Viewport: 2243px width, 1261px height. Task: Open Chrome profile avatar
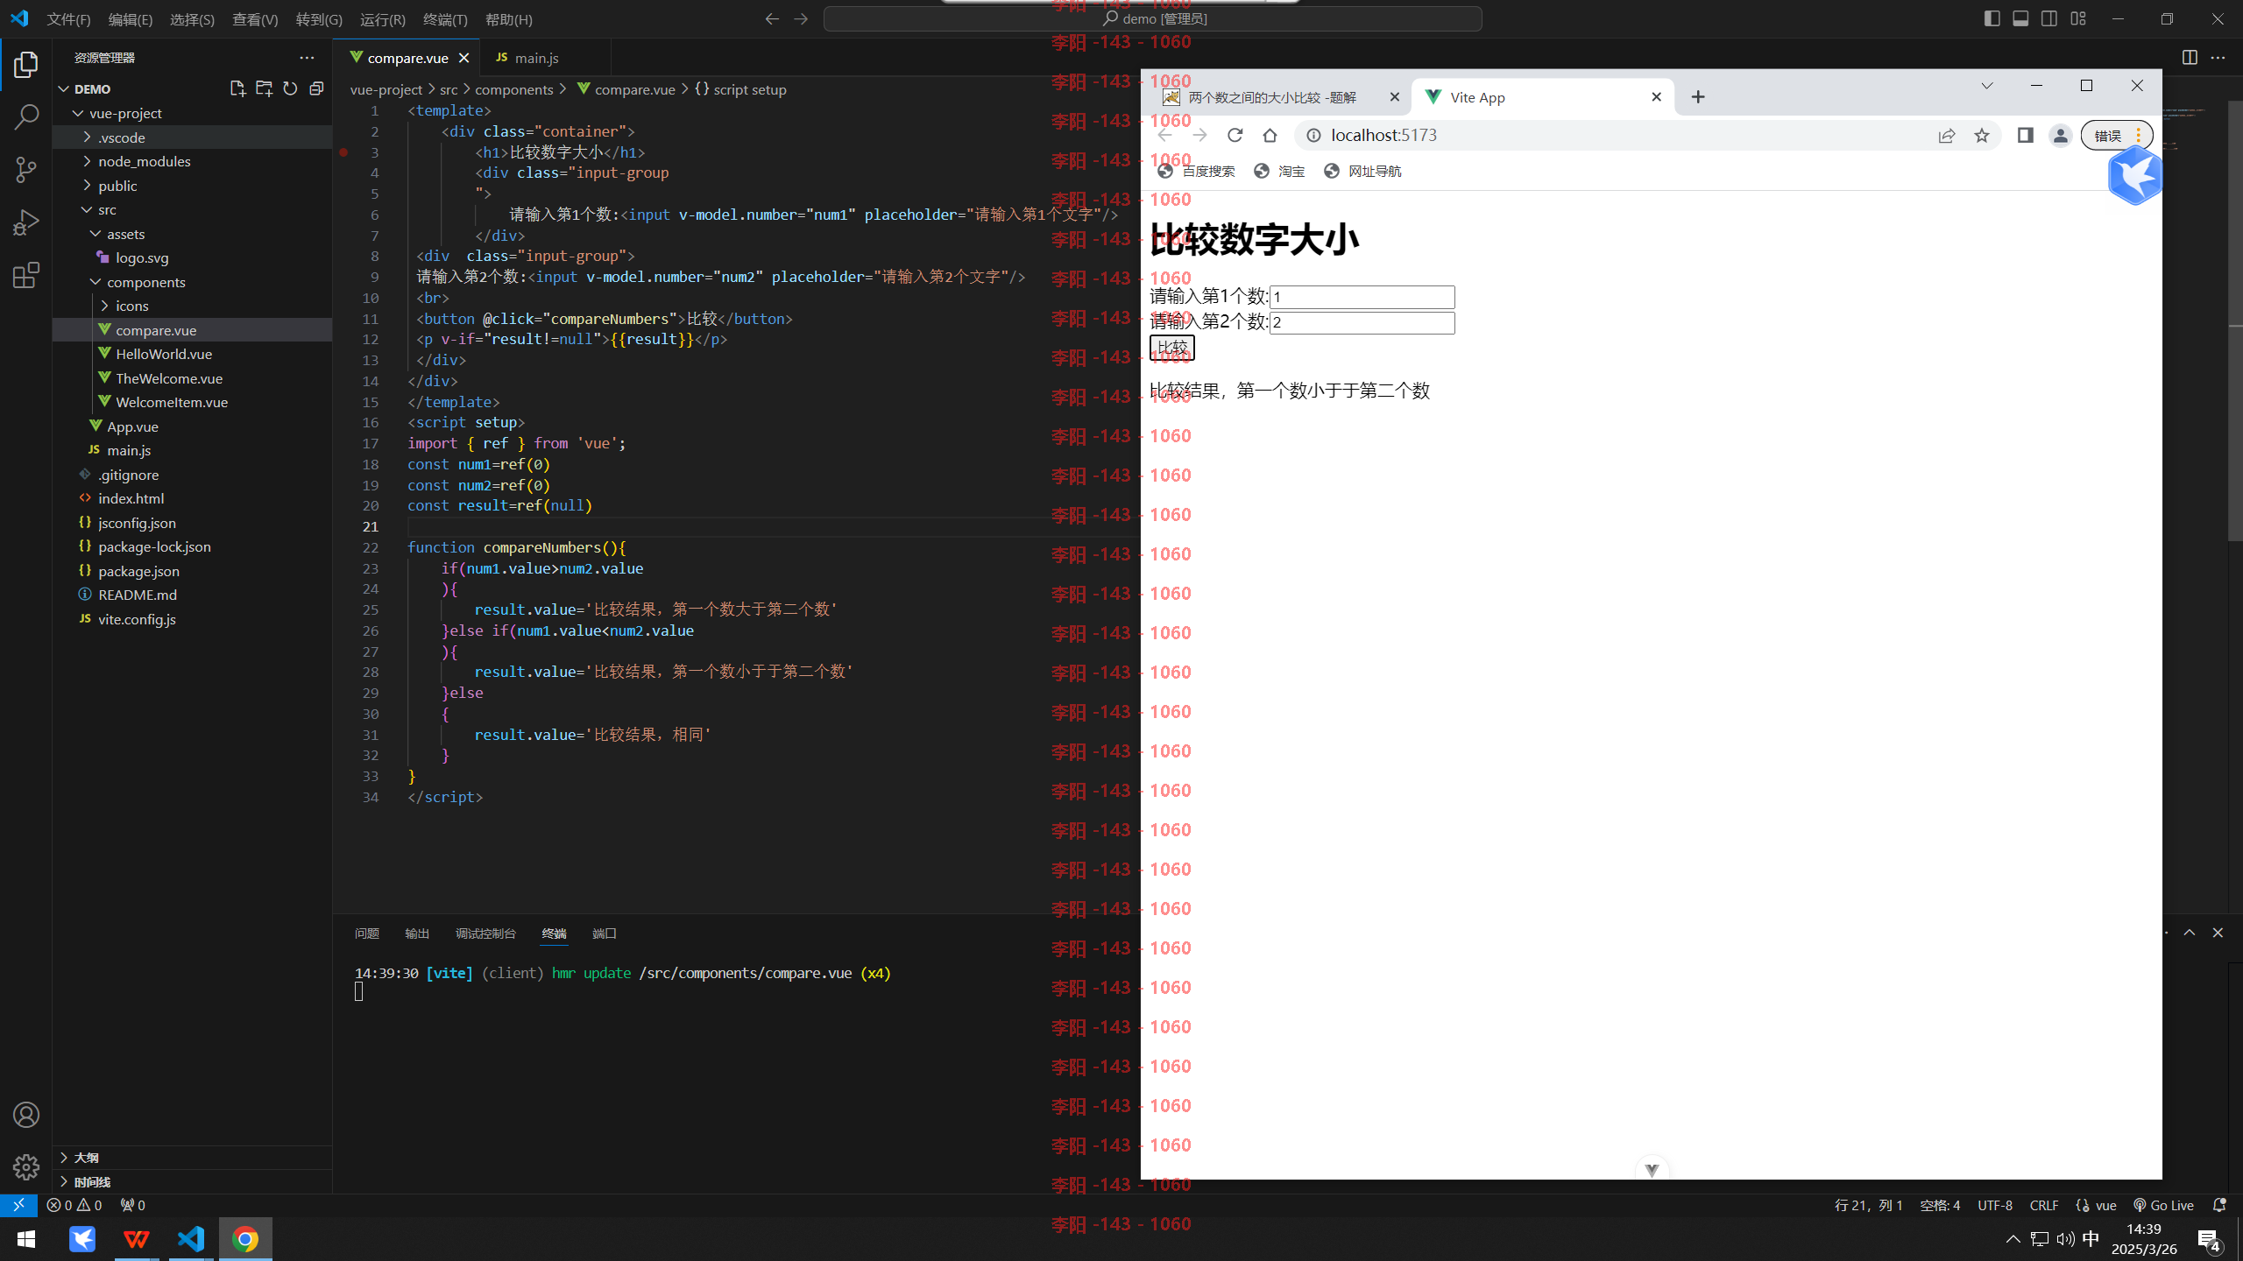point(2060,135)
